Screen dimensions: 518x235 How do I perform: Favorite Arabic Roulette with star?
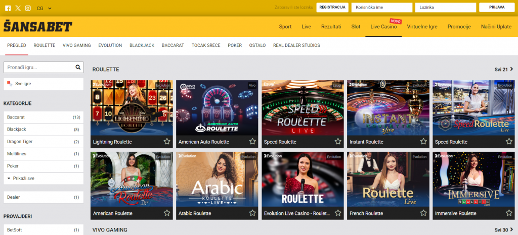click(x=252, y=213)
